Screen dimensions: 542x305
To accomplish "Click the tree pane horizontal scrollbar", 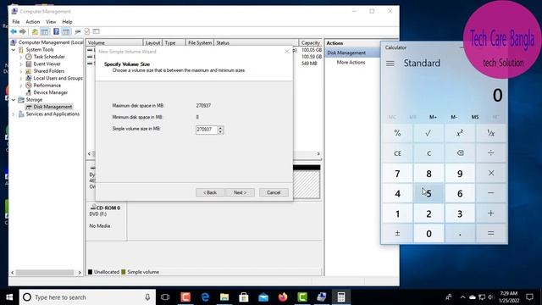I will (x=46, y=273).
